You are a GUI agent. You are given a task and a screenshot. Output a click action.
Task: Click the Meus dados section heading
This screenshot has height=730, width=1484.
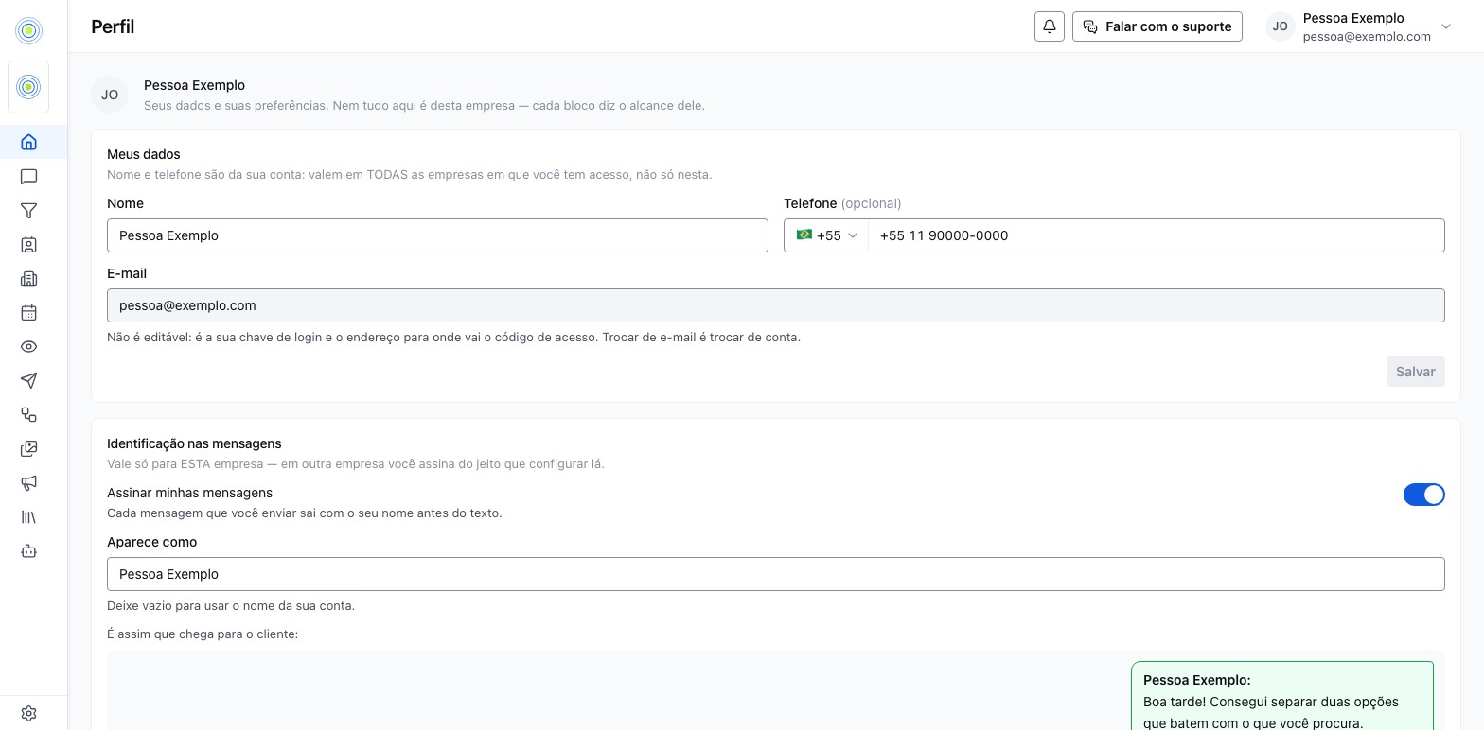pos(144,154)
